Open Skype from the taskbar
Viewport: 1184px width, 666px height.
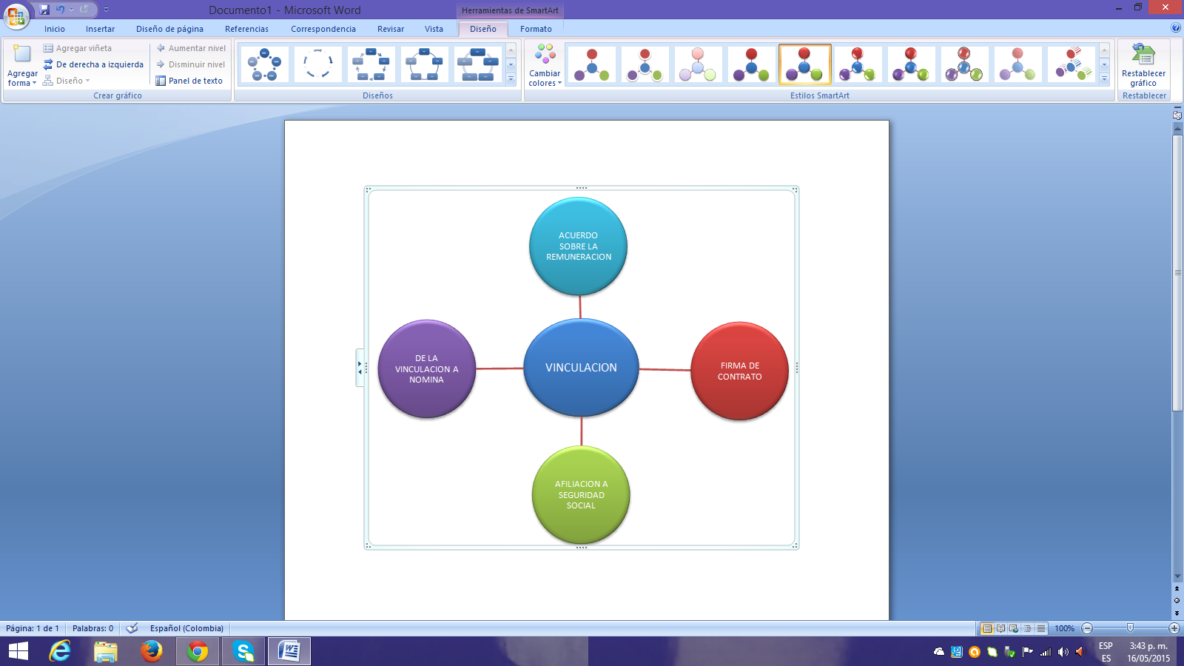(243, 651)
